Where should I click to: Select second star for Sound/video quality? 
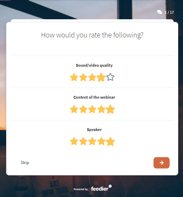tap(83, 77)
